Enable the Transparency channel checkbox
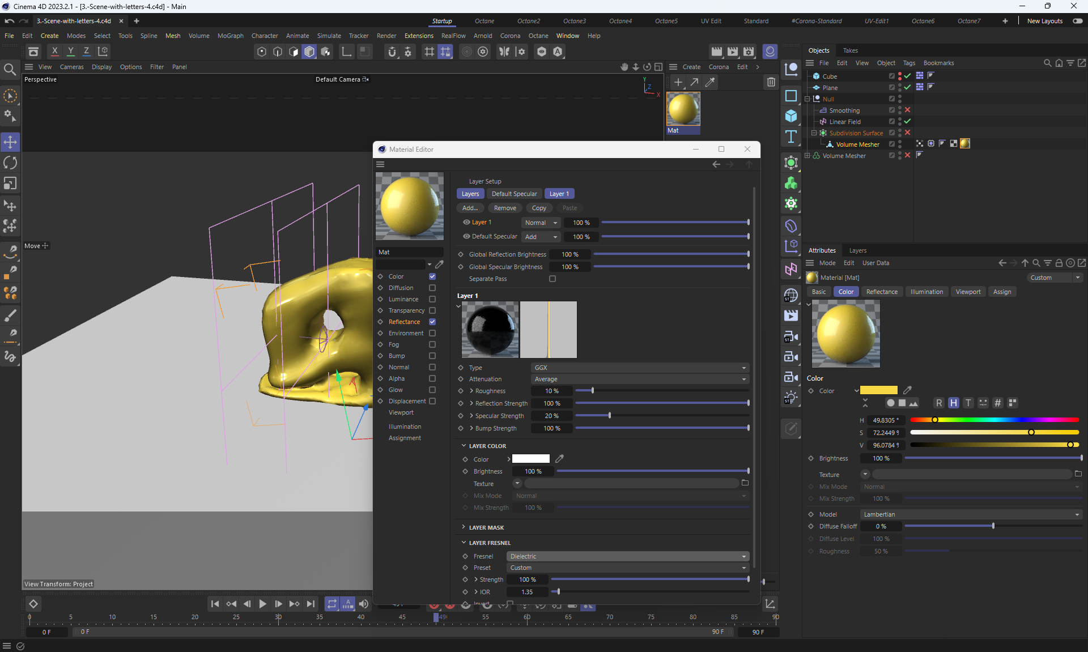The height and width of the screenshot is (652, 1088). [432, 310]
